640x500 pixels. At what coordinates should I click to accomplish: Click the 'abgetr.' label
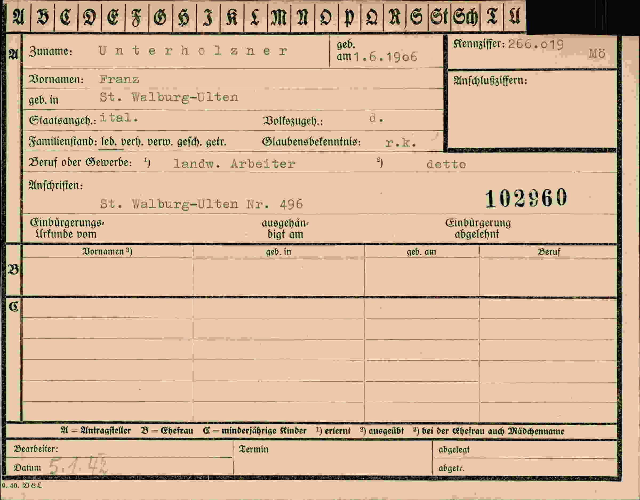click(x=451, y=468)
